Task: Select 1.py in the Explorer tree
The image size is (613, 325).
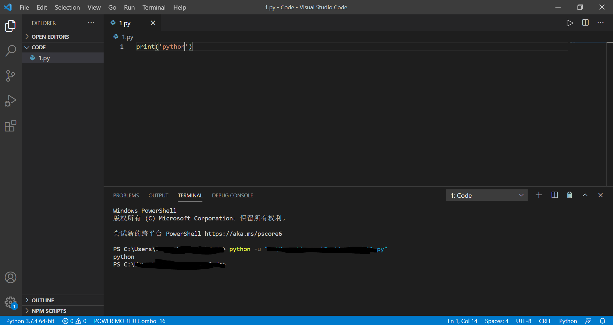Action: (x=63, y=58)
